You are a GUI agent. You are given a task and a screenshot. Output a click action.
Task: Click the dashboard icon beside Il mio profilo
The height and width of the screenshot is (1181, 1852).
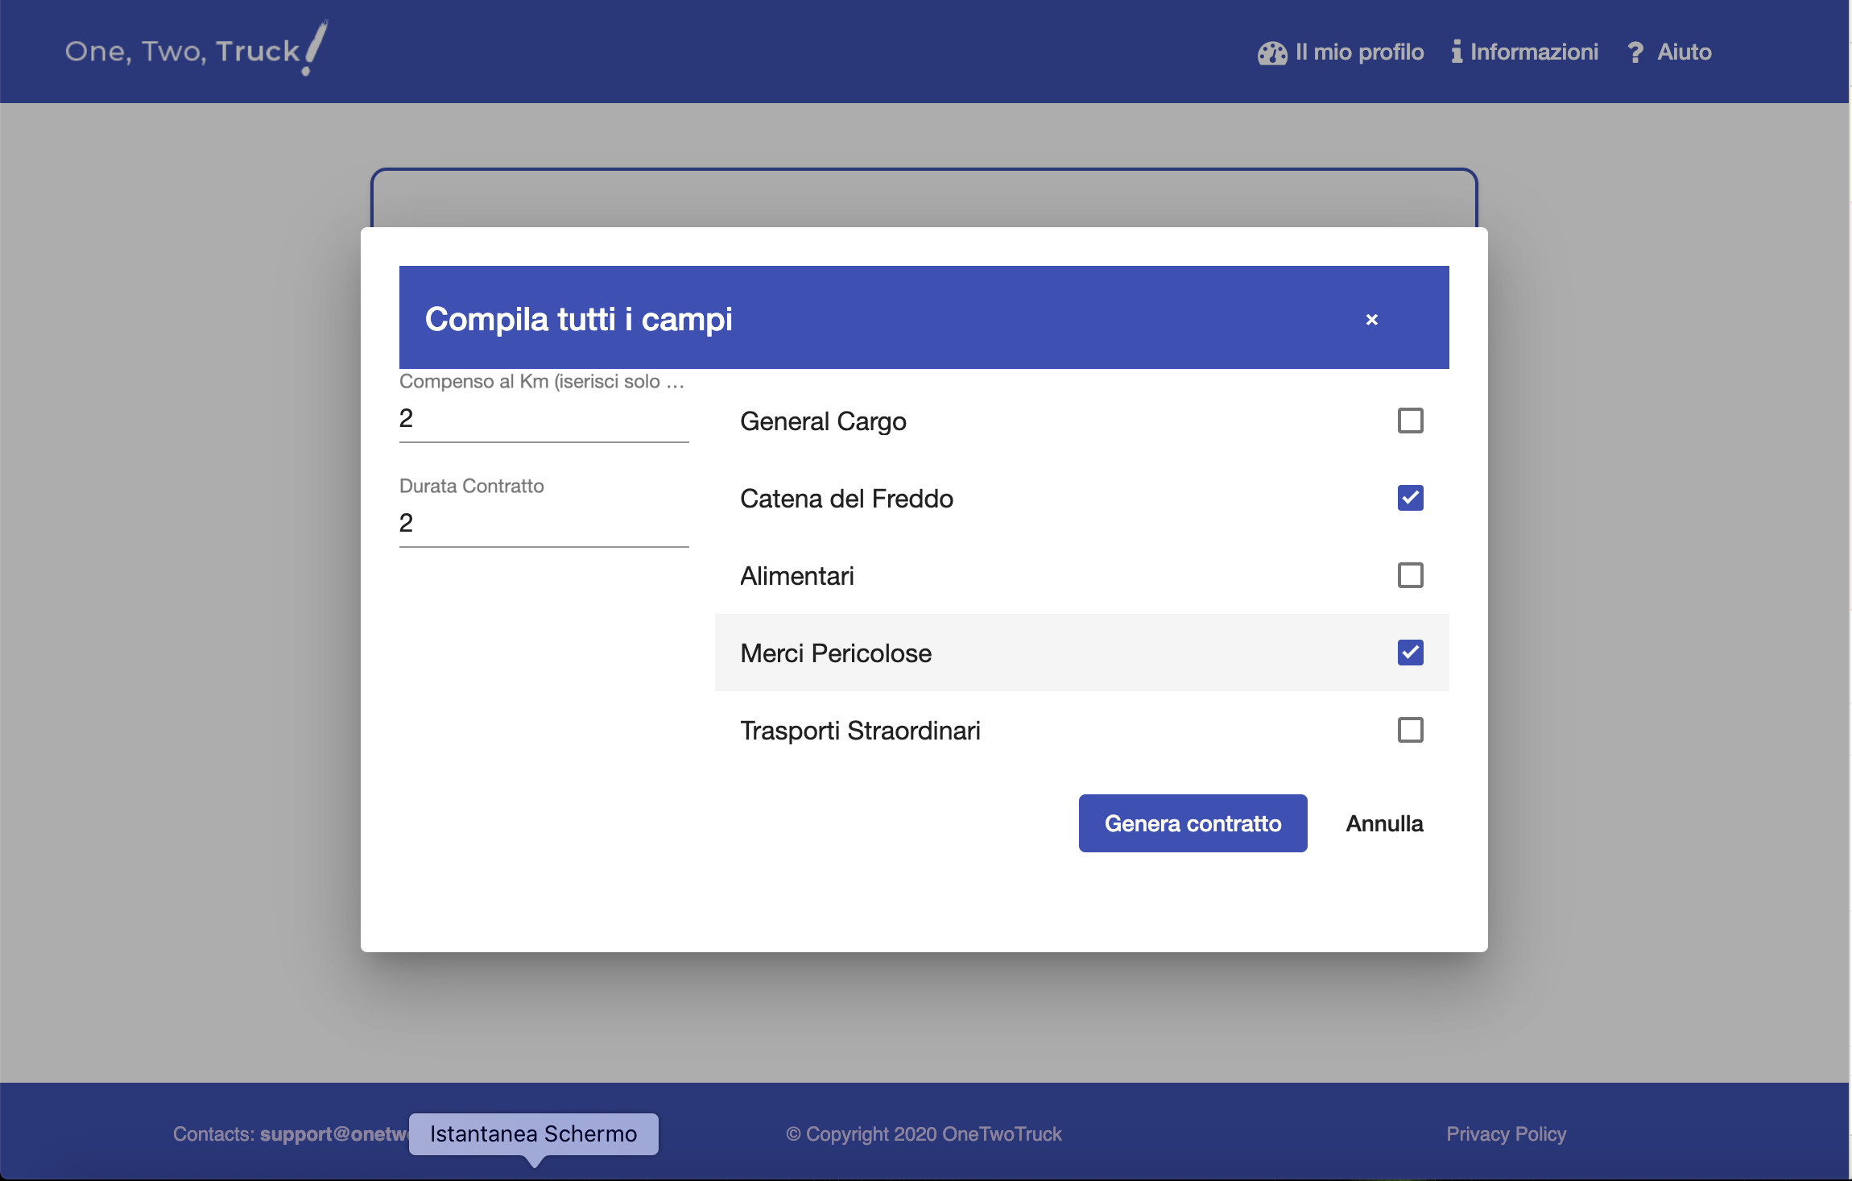[1272, 53]
